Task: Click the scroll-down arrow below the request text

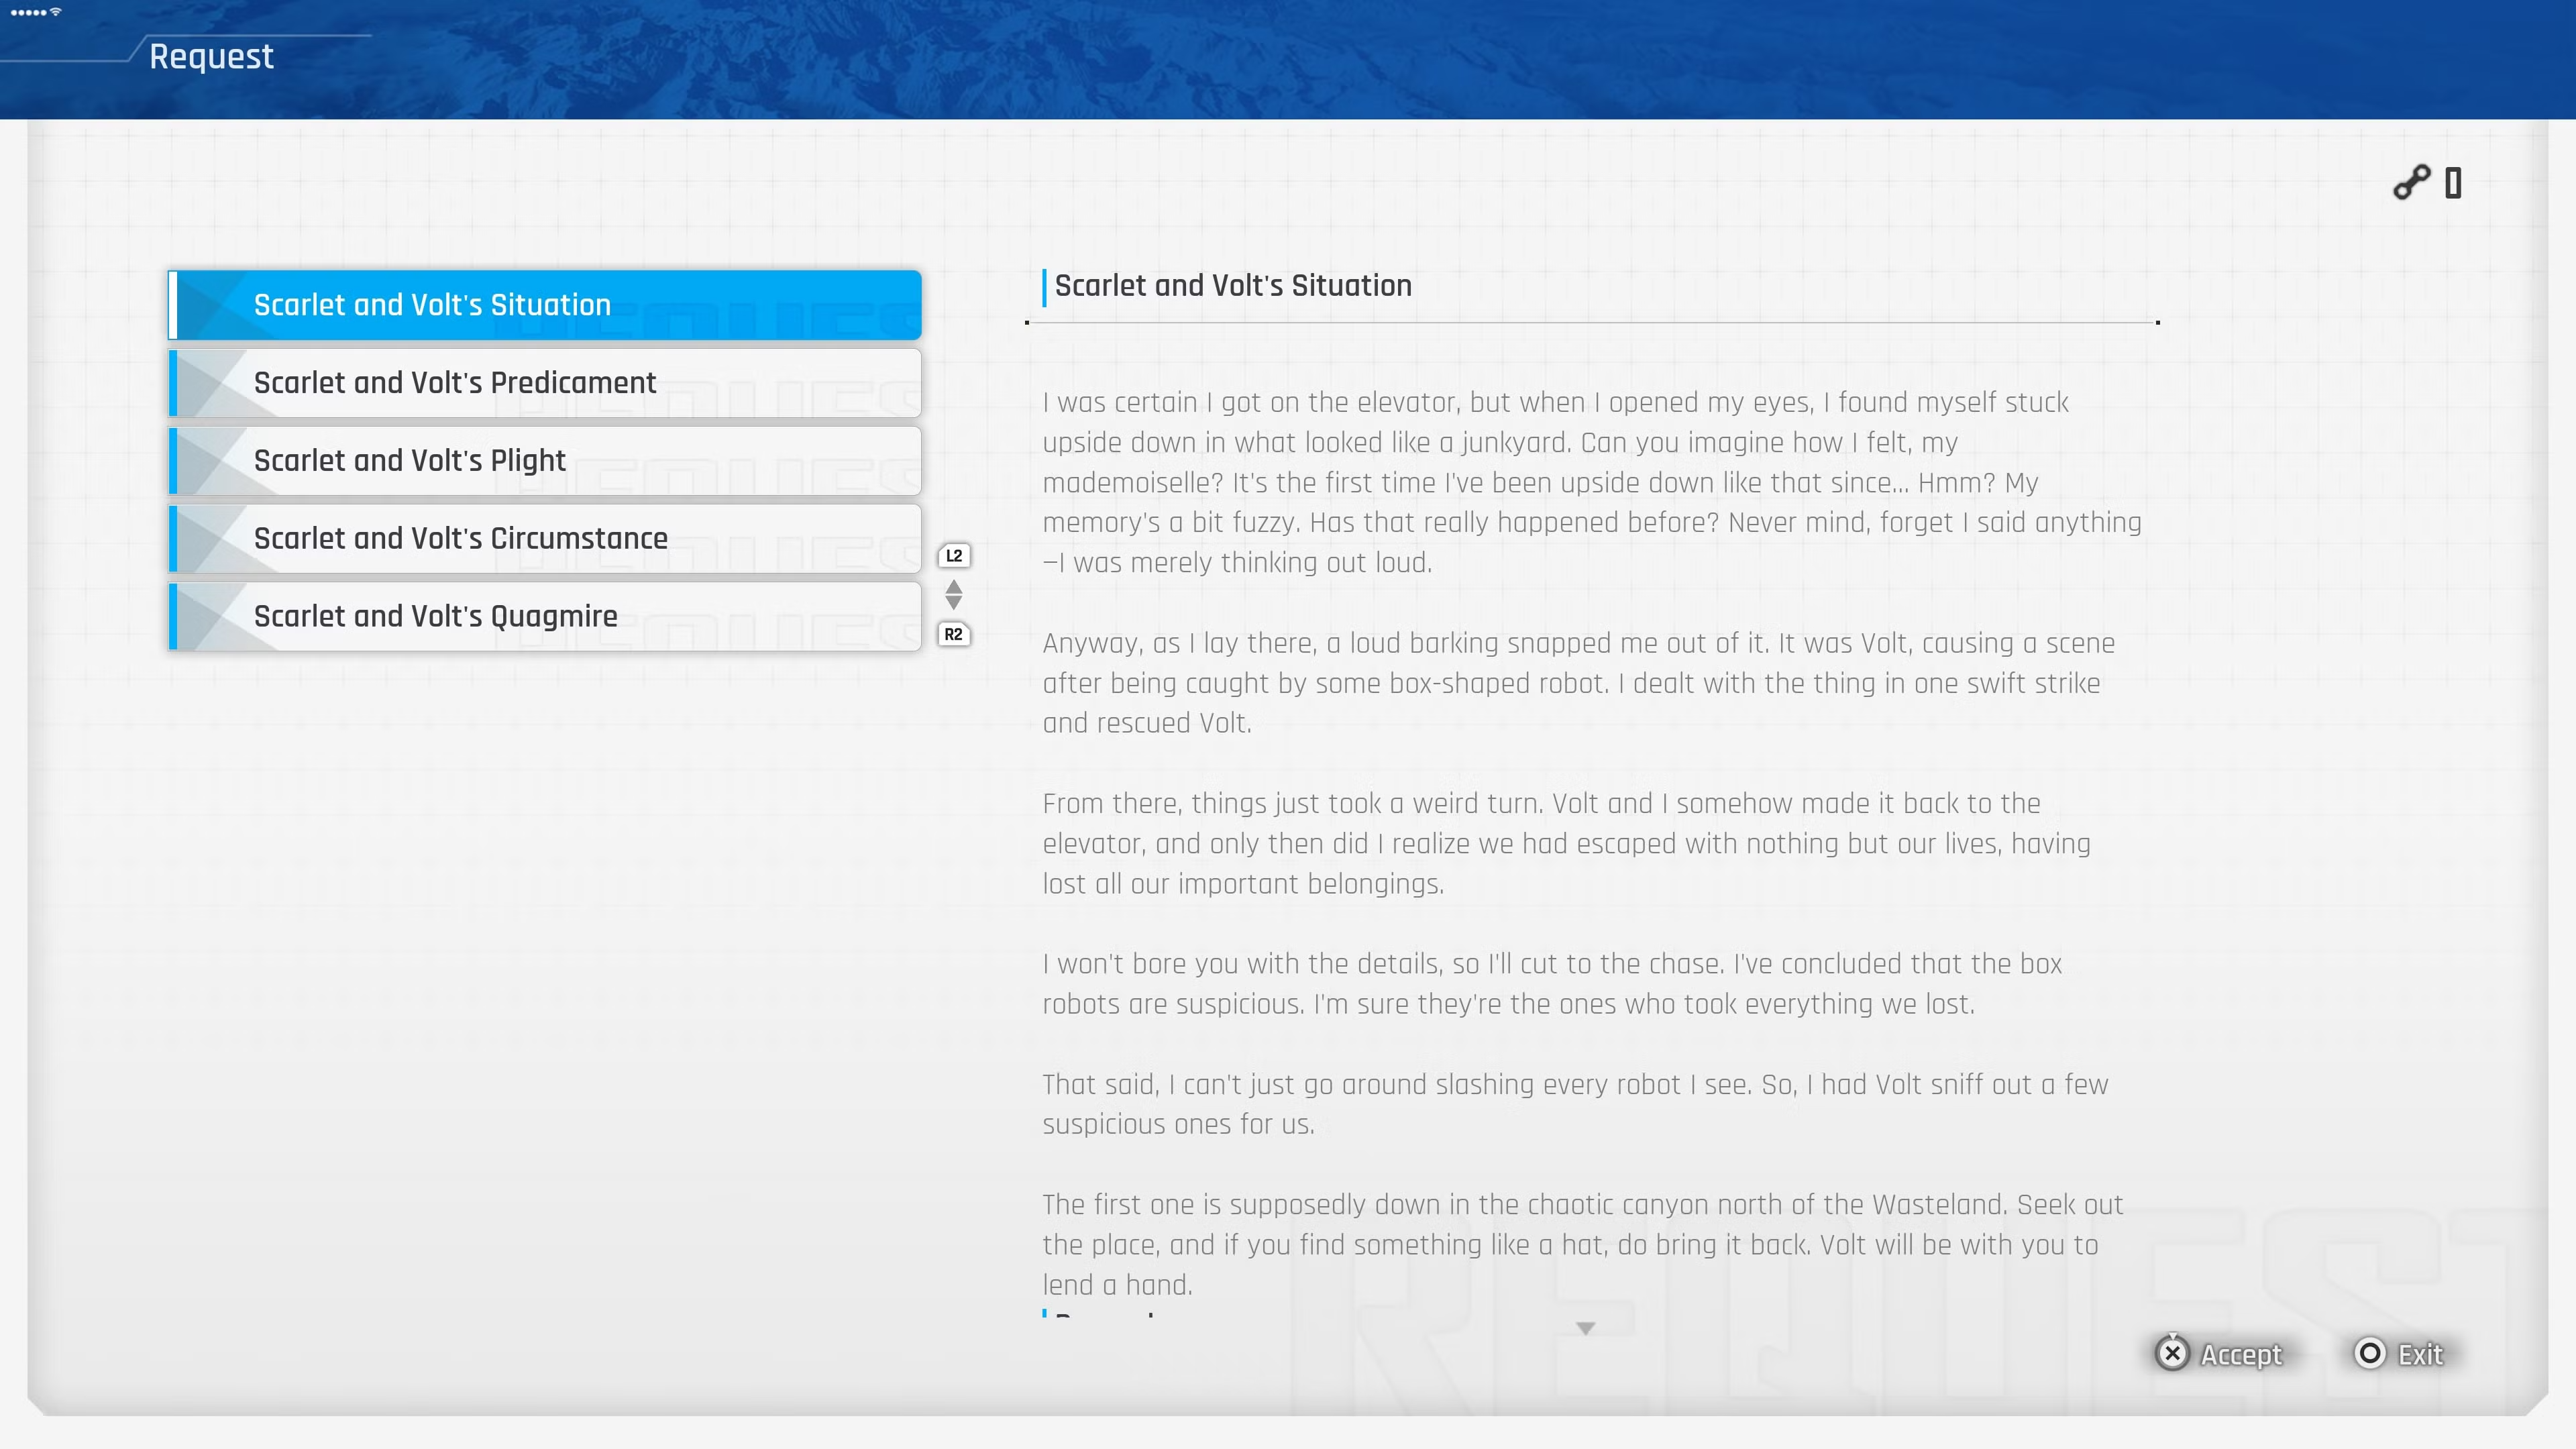Action: pyautogui.click(x=1586, y=1328)
